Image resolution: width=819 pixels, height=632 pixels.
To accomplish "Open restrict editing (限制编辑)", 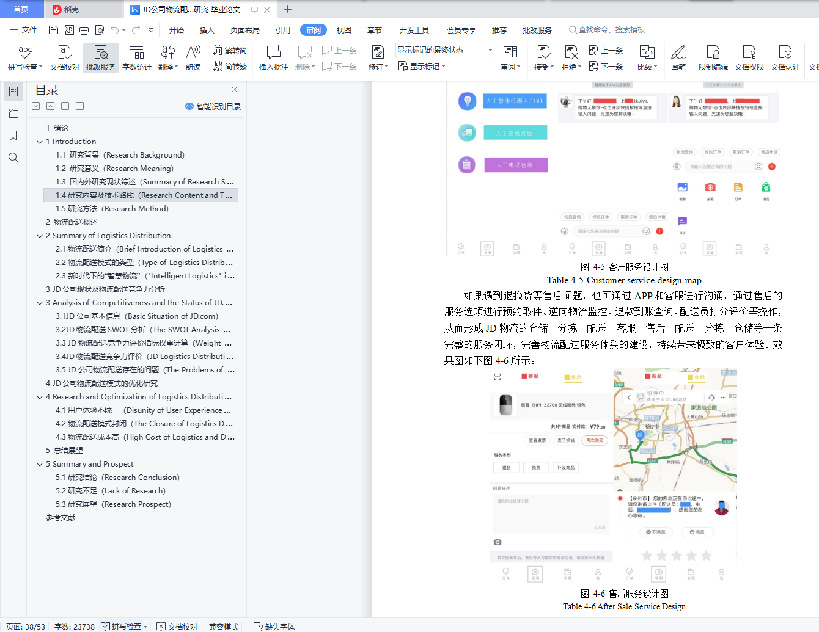I will (x=713, y=58).
